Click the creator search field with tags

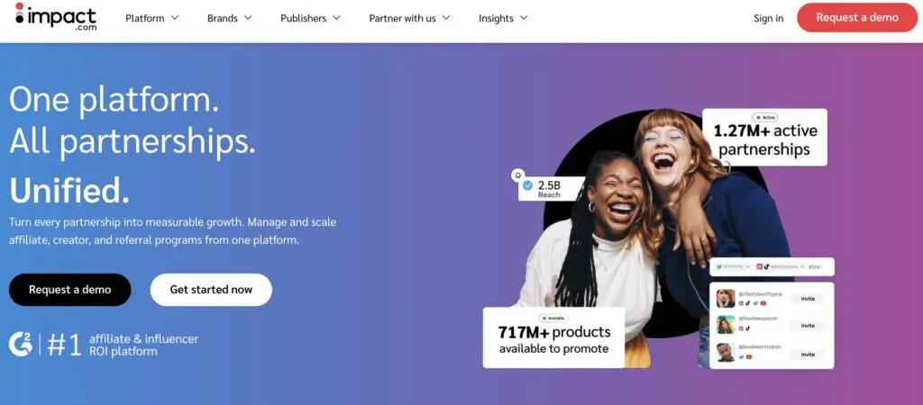(x=772, y=266)
